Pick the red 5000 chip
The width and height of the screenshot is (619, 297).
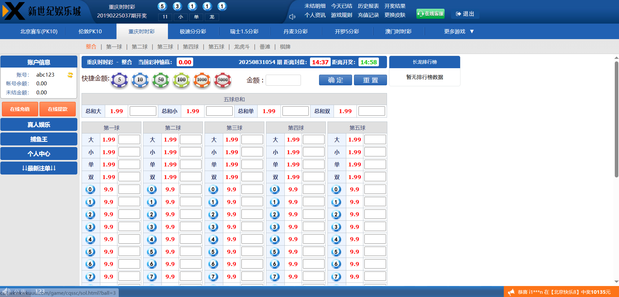[x=223, y=80]
